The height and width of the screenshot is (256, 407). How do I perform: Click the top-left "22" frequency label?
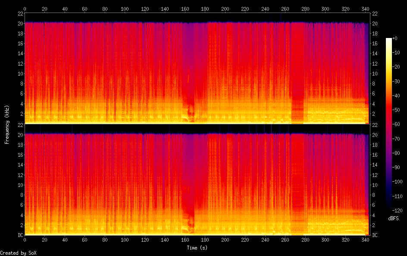(x=19, y=14)
